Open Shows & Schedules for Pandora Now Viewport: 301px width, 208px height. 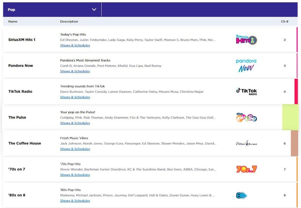coord(75,71)
